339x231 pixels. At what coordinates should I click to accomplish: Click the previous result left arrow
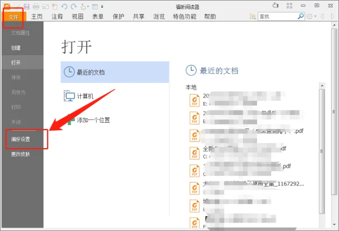click(x=322, y=16)
